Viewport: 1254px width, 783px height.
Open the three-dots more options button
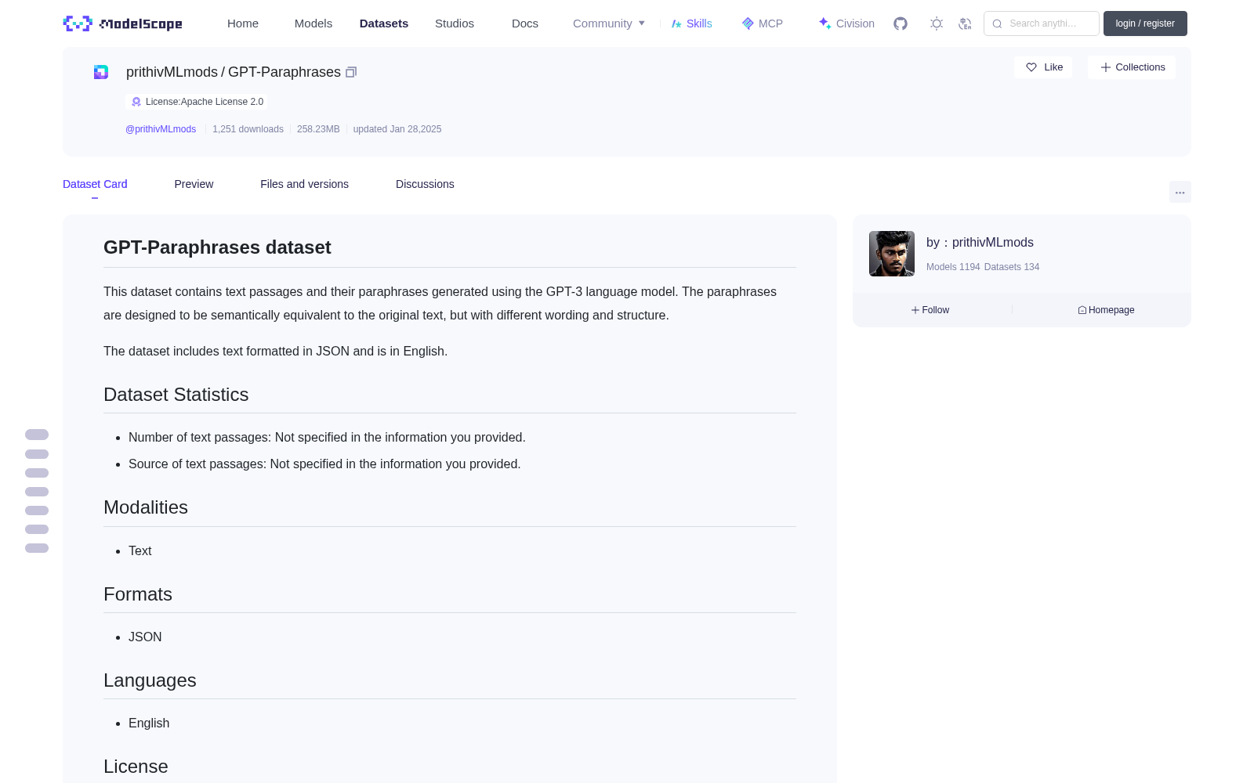(x=1180, y=192)
